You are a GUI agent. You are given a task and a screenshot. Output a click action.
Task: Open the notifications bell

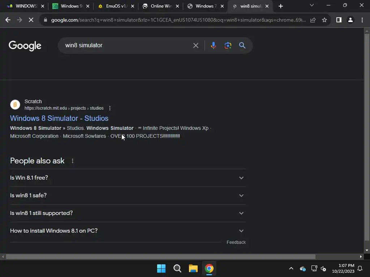[x=360, y=268]
